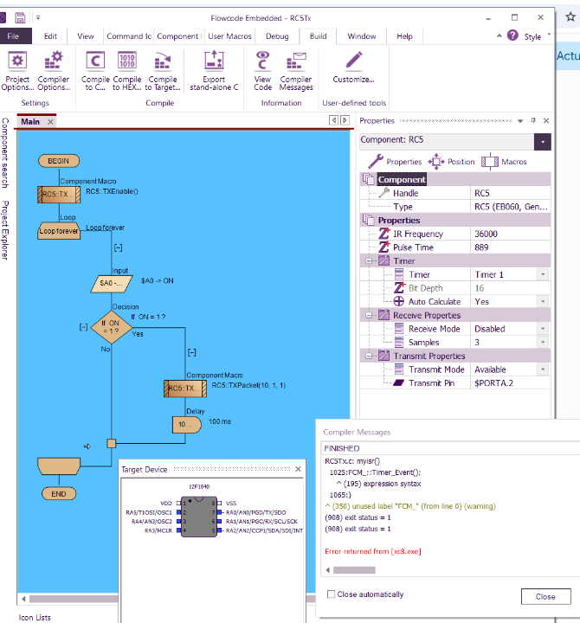Open the Macros view in Properties

pos(504,162)
